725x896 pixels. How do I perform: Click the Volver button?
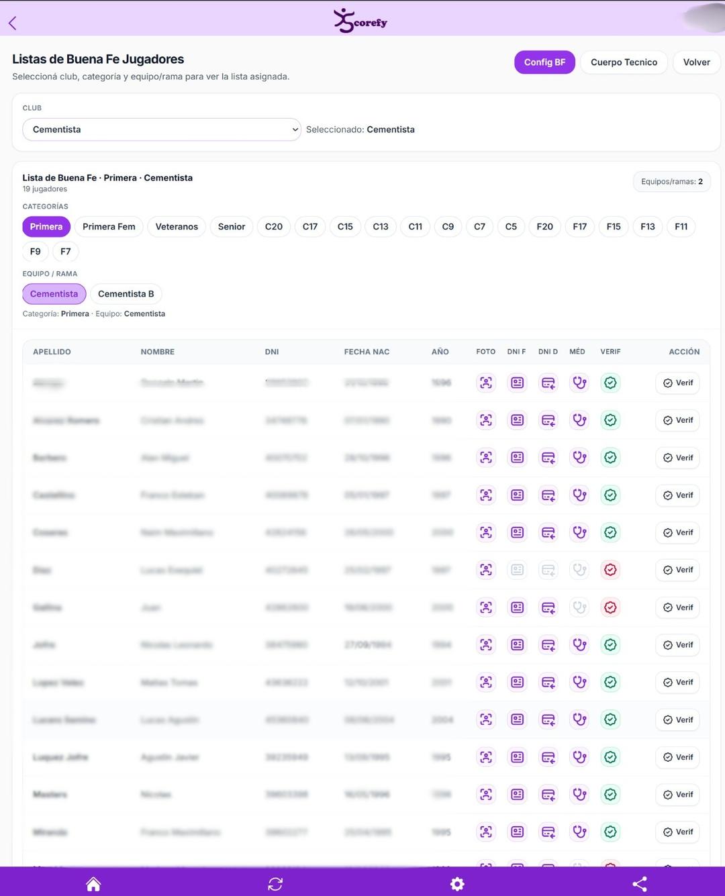click(697, 62)
